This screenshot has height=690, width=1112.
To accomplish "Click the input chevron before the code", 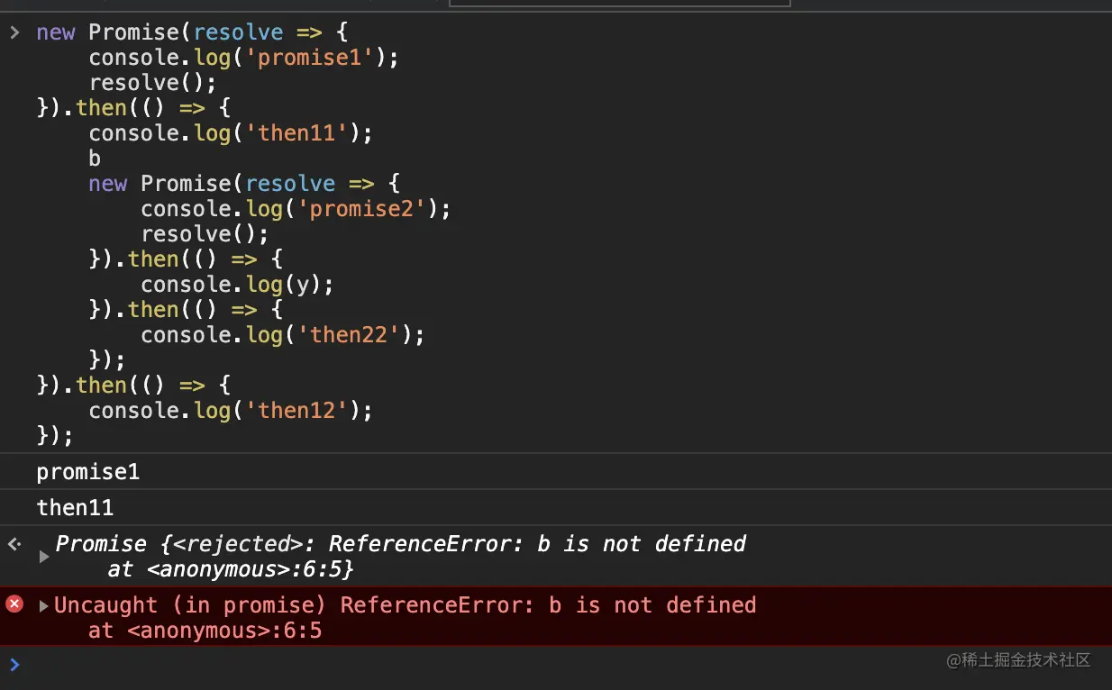I will pos(14,32).
